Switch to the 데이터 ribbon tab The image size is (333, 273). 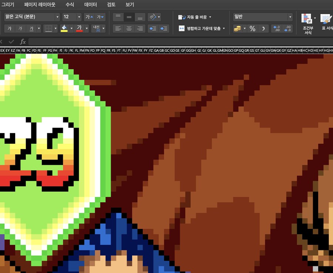[x=90, y=5]
